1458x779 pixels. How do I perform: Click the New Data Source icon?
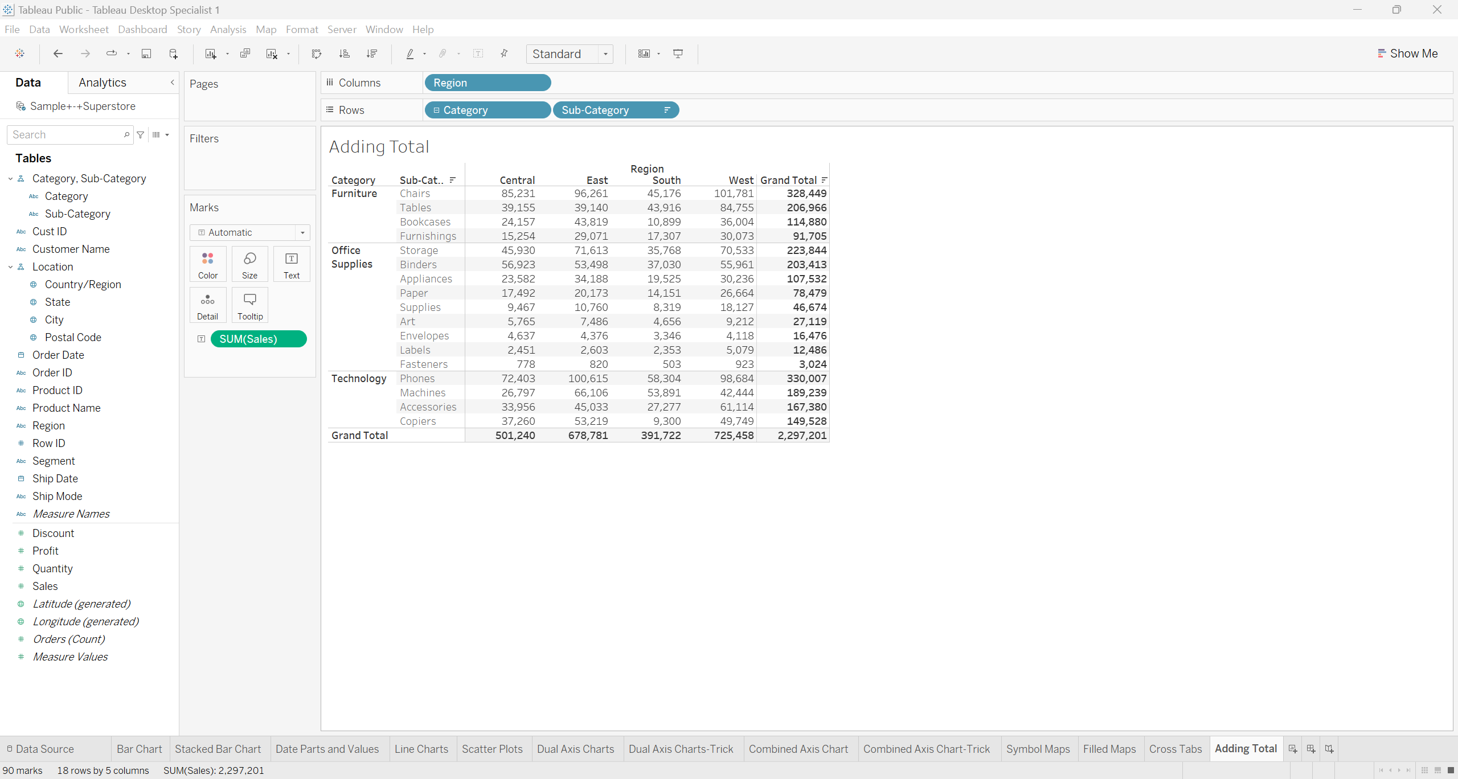174,54
